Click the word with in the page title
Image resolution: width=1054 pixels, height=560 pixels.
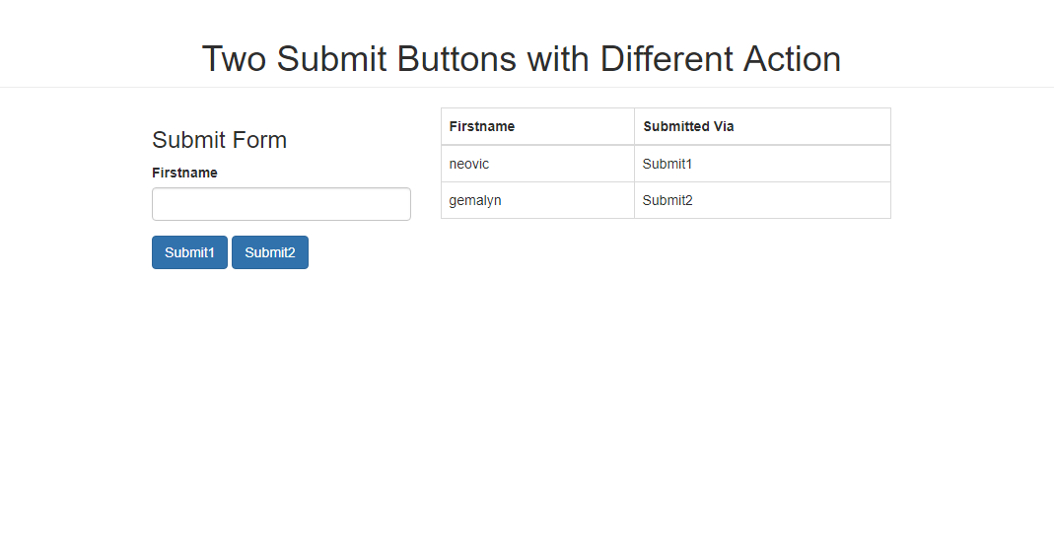pyautogui.click(x=558, y=59)
